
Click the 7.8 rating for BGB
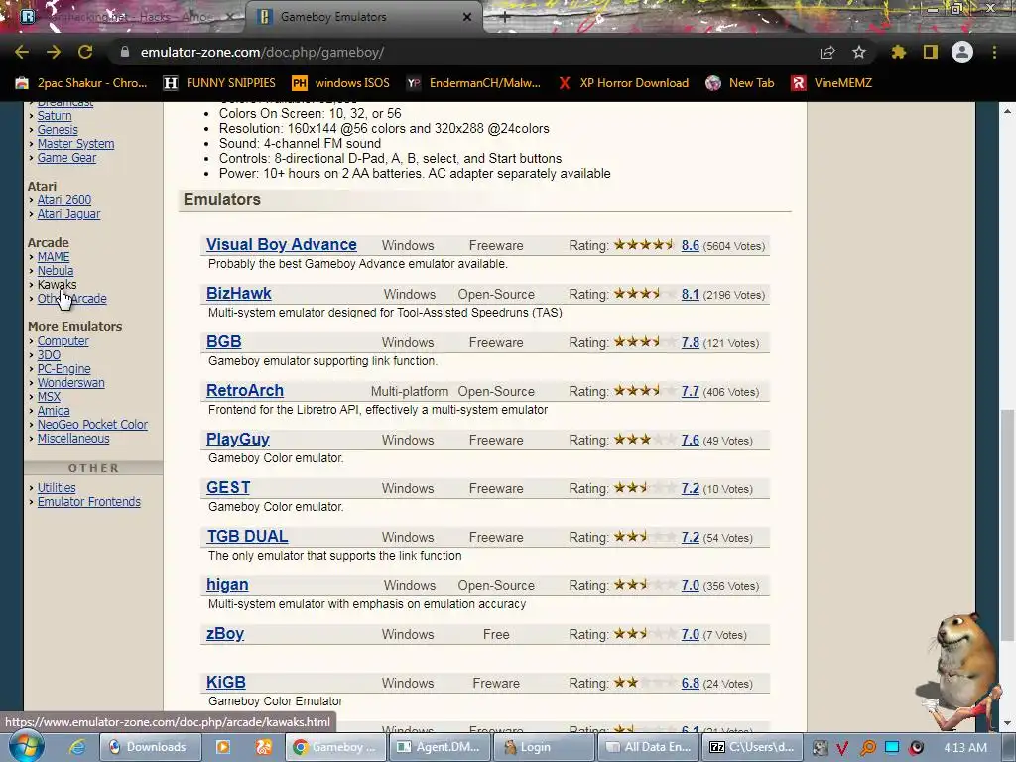691,342
